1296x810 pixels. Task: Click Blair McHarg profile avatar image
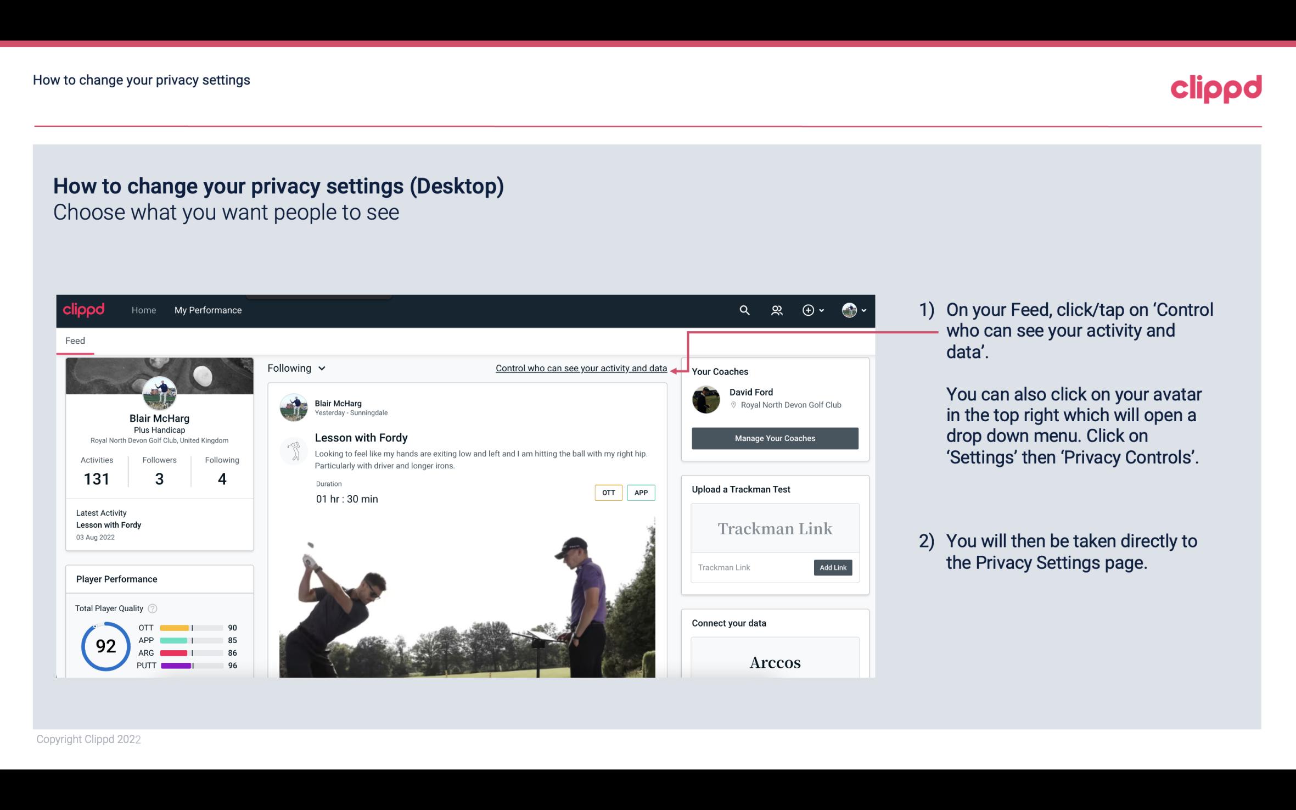[159, 393]
